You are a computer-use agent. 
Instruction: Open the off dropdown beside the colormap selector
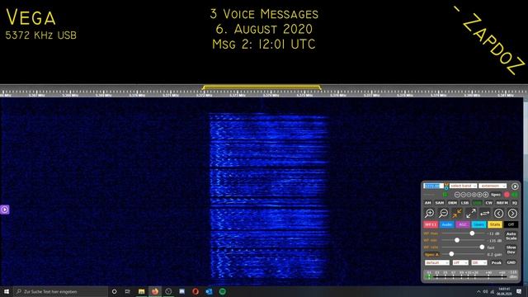pos(460,262)
